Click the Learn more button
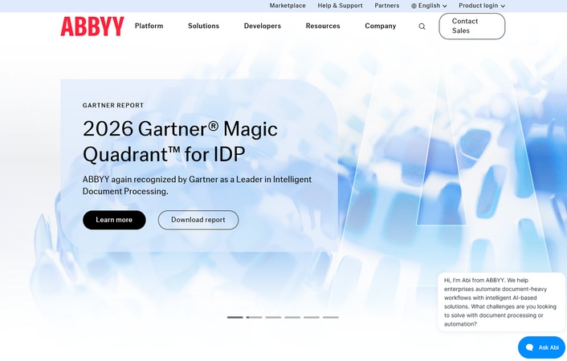 click(114, 220)
